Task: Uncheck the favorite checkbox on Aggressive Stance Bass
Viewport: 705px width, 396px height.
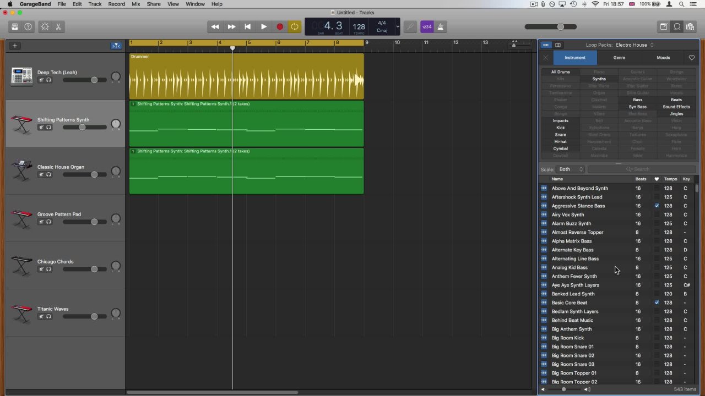Action: pyautogui.click(x=657, y=206)
